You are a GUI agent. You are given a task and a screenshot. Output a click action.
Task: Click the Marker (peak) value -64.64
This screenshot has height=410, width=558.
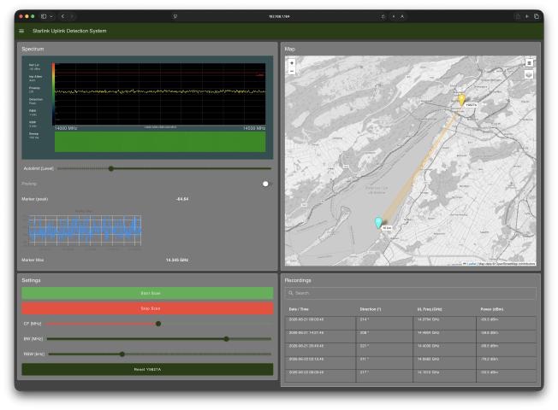pyautogui.click(x=182, y=199)
